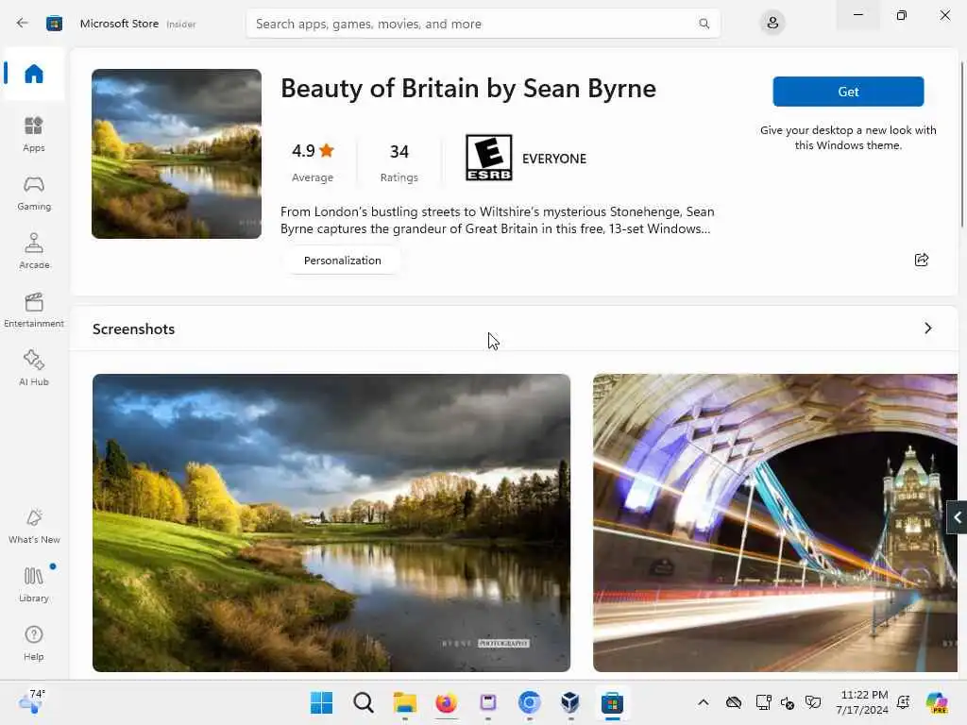This screenshot has height=725, width=967.
Task: Click the Microsoft Store logo icon
Action: pos(54,24)
